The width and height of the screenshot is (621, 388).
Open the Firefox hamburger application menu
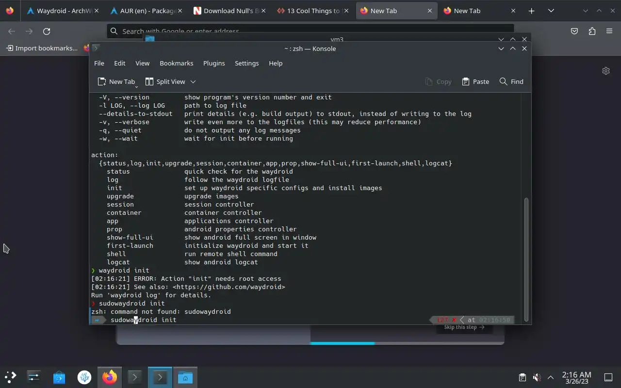tap(609, 31)
